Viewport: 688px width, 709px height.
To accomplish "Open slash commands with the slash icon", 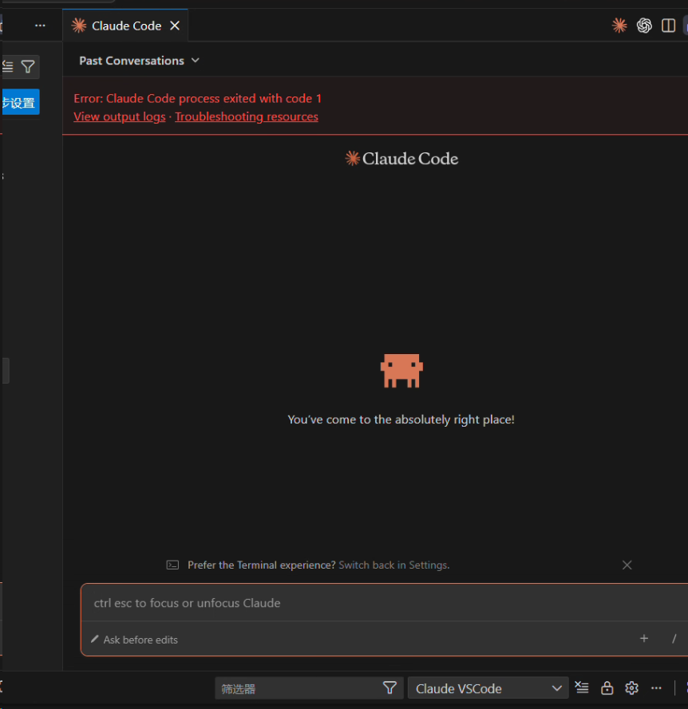I will pyautogui.click(x=674, y=639).
